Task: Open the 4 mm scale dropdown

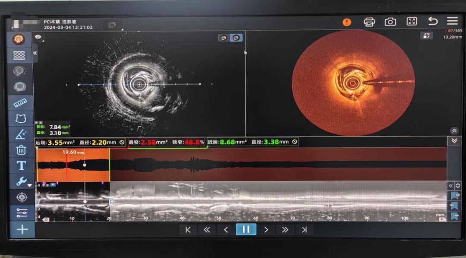Action: [x=53, y=185]
